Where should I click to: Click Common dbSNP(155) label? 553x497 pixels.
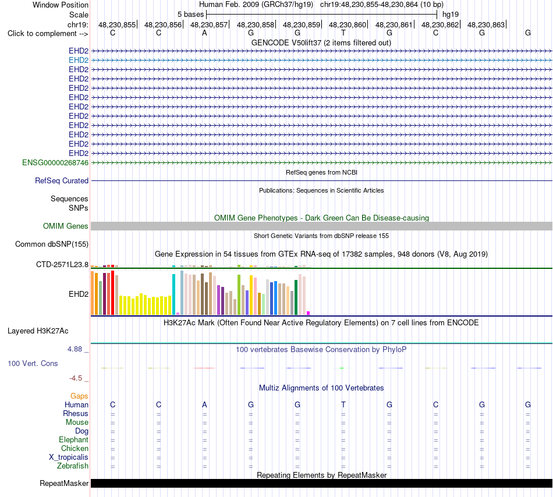51,244
